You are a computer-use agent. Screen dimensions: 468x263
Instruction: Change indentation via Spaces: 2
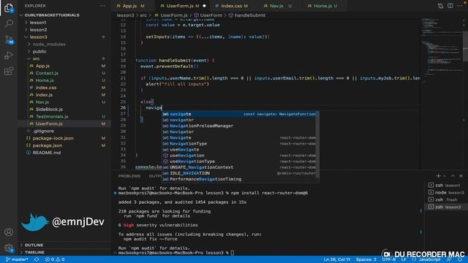click(x=366, y=259)
